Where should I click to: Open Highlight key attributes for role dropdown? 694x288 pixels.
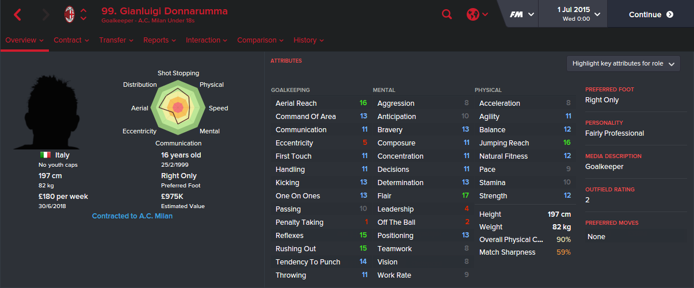click(623, 64)
